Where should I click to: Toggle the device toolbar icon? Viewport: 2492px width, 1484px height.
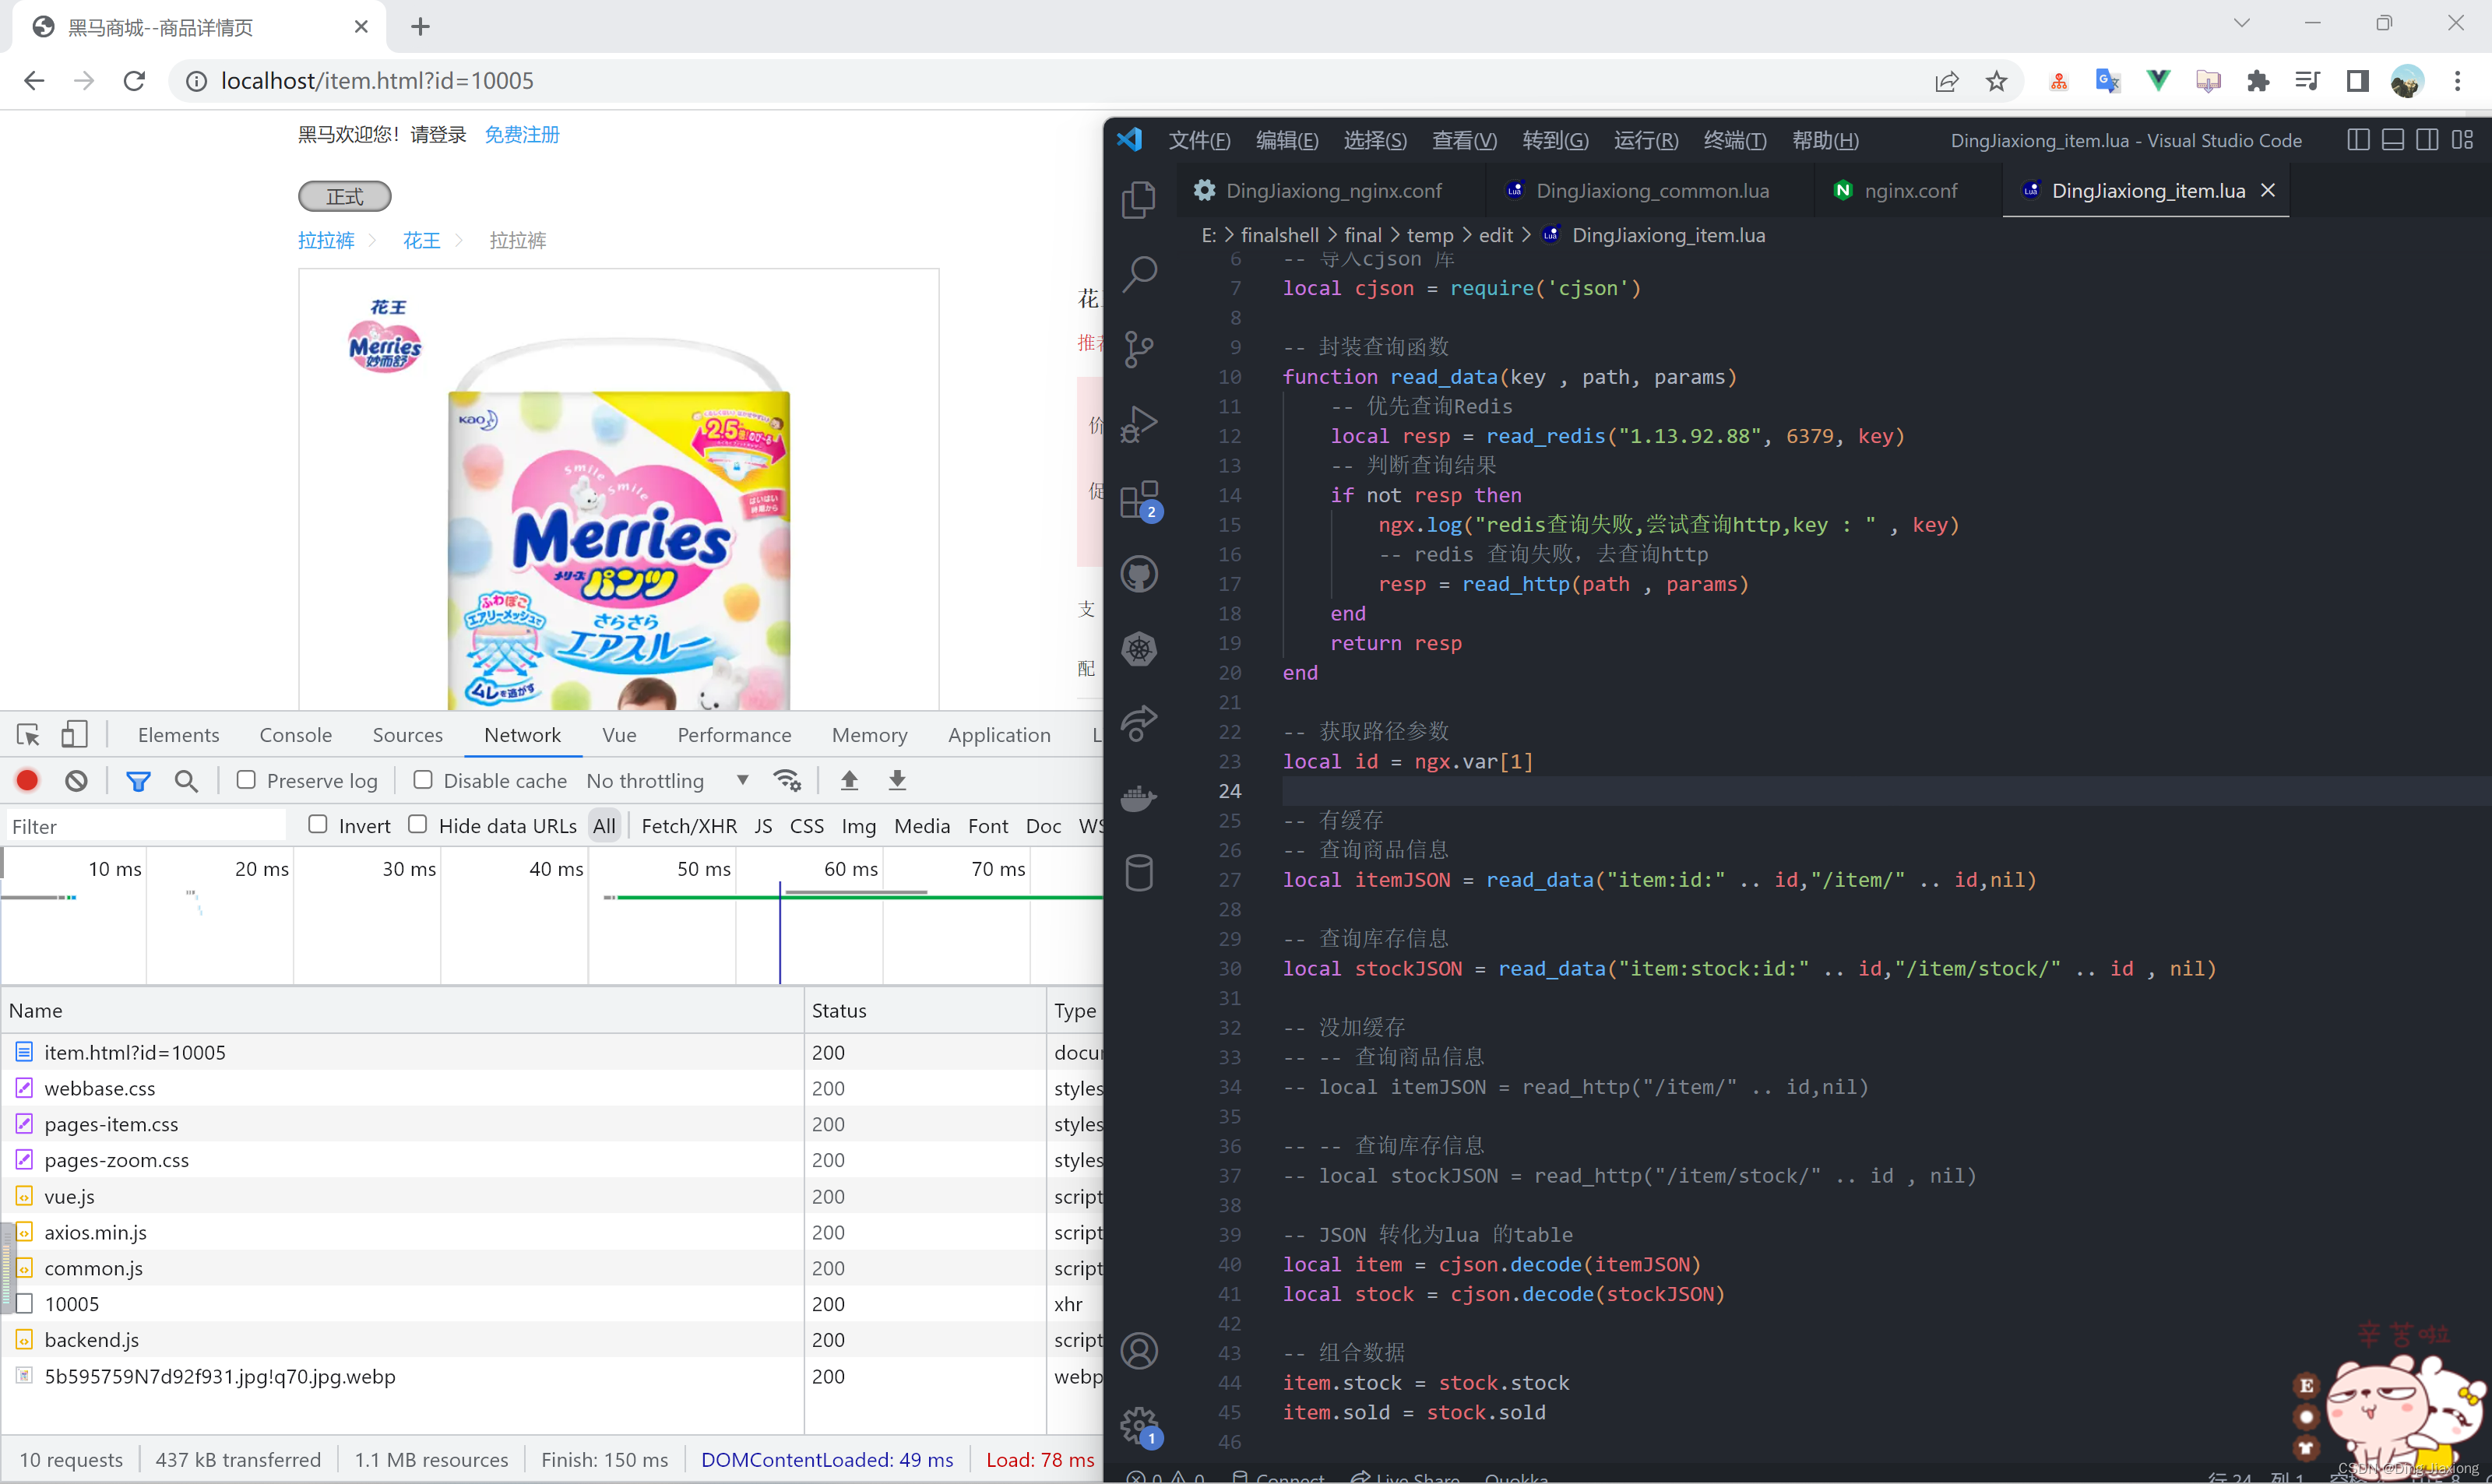(74, 735)
